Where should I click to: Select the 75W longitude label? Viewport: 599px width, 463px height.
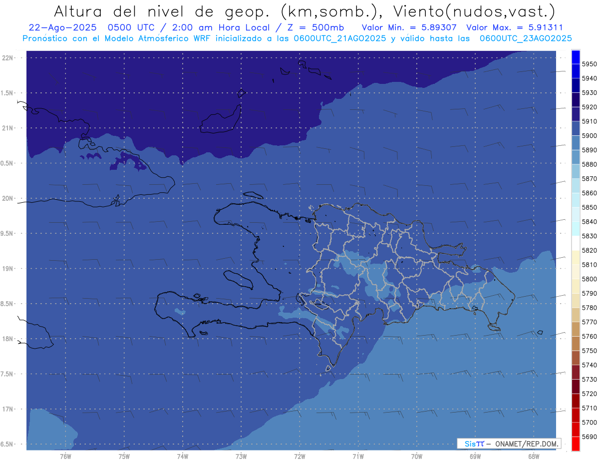click(124, 457)
